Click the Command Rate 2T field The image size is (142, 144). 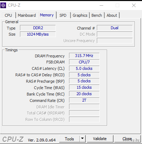coord(84,100)
